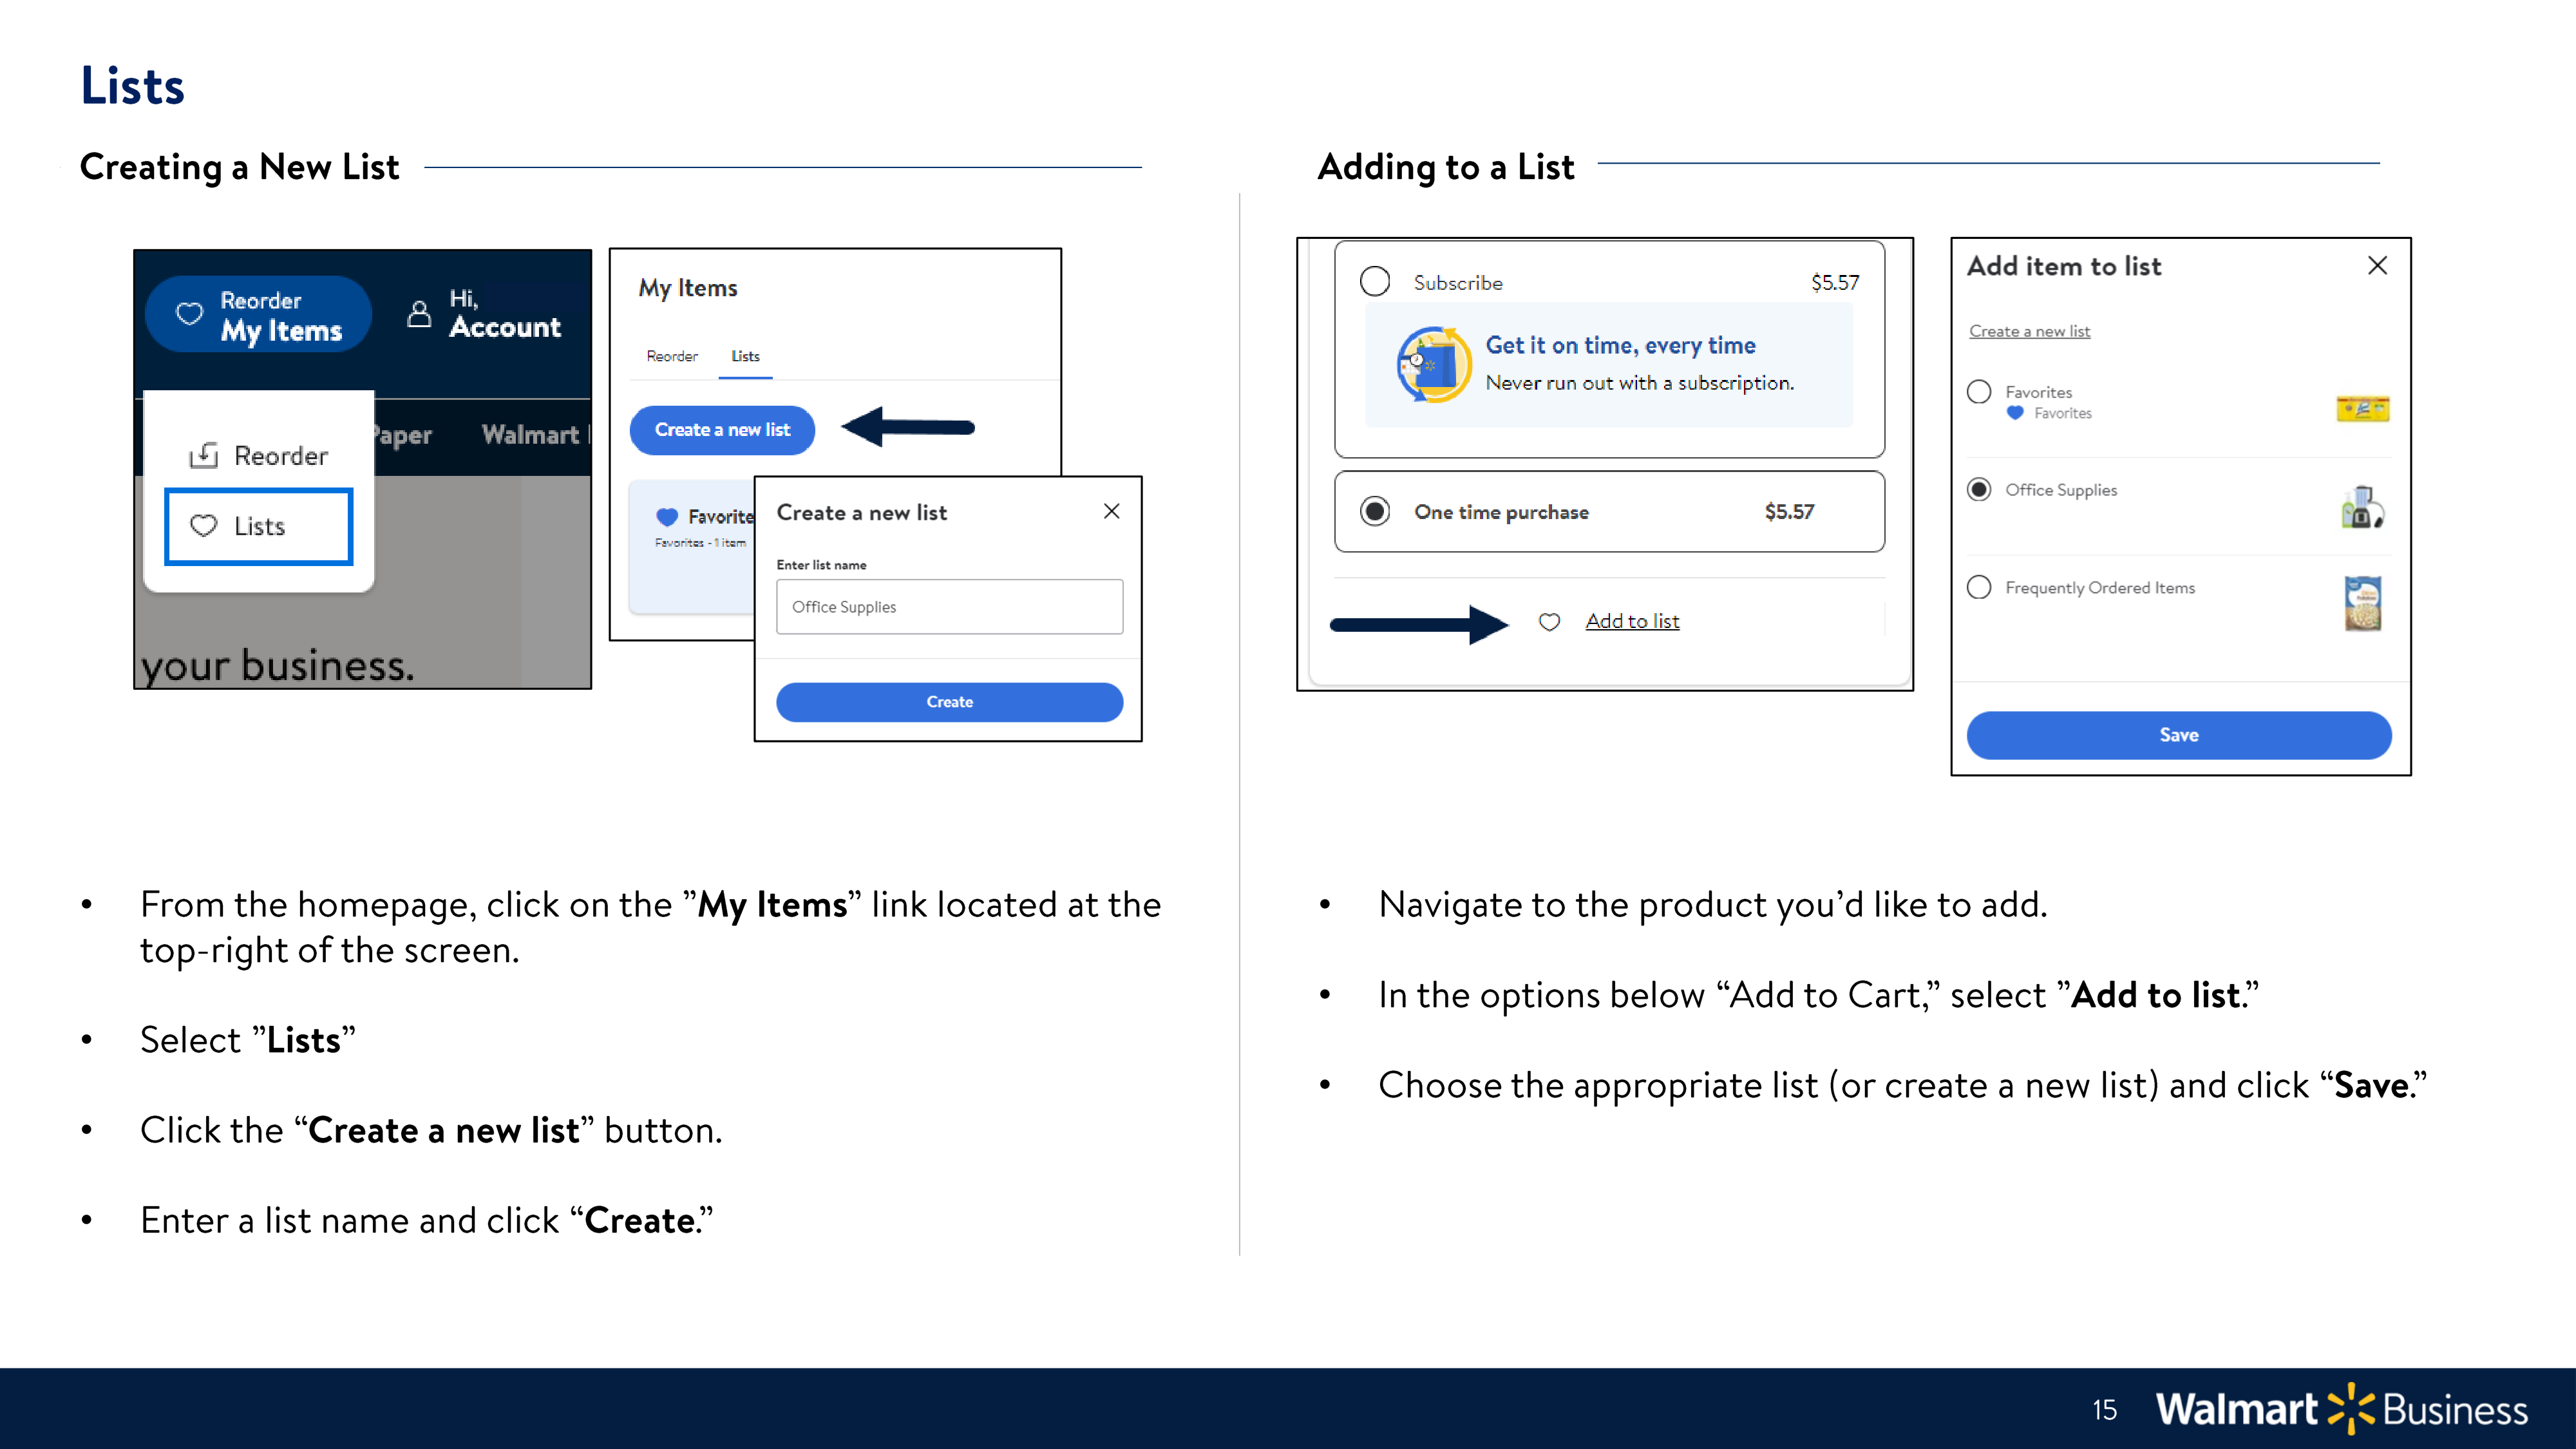Click 'Get it on time, every time' text

1620,345
